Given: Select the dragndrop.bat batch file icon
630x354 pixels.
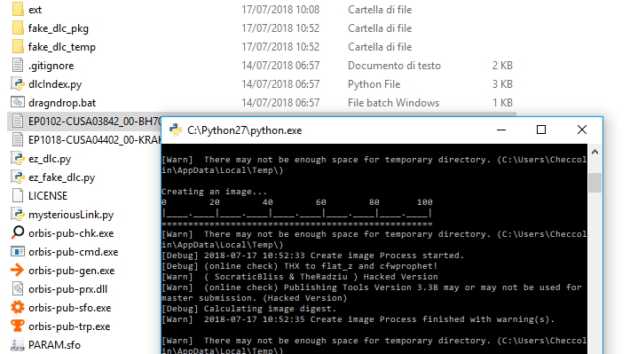Looking at the screenshot, I should (18, 102).
